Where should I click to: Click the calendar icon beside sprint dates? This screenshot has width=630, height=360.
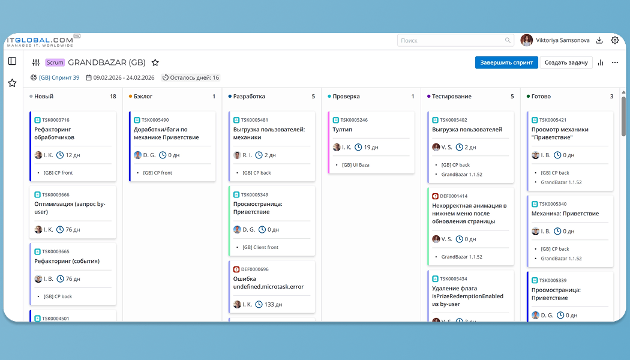(89, 77)
